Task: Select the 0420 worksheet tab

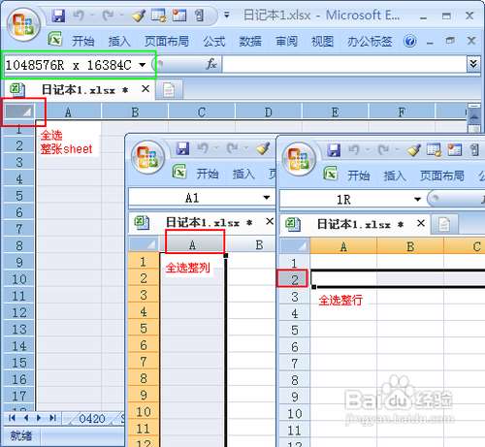Action: (91, 419)
